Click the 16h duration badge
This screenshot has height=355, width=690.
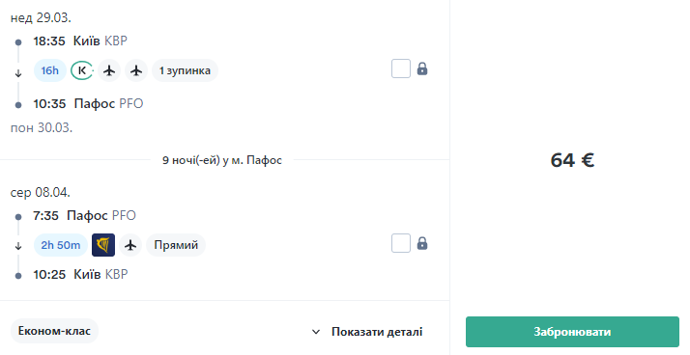49,70
